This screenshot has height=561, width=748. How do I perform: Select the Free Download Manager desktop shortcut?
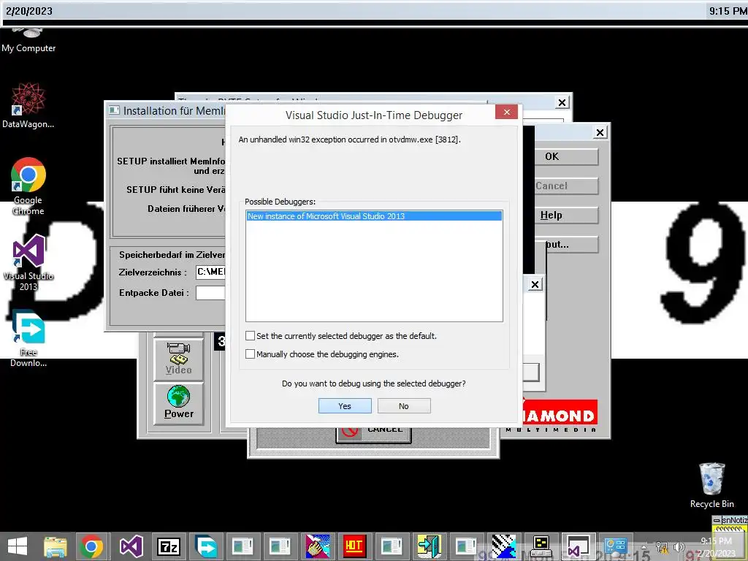28,338
